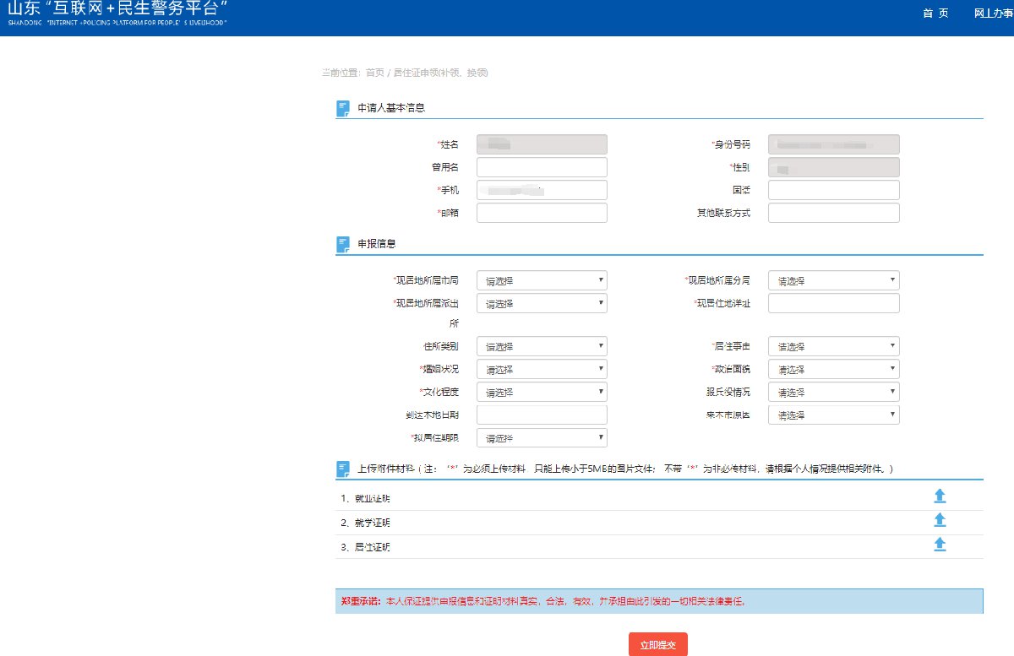Click the 到达本地日期 date field

(x=542, y=415)
